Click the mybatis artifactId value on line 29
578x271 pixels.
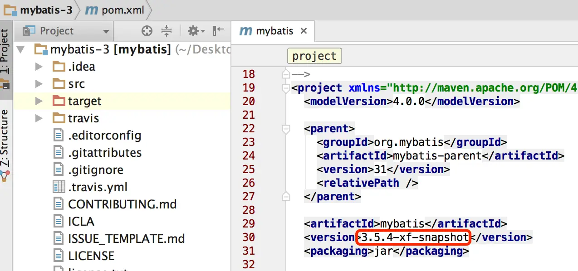402,223
